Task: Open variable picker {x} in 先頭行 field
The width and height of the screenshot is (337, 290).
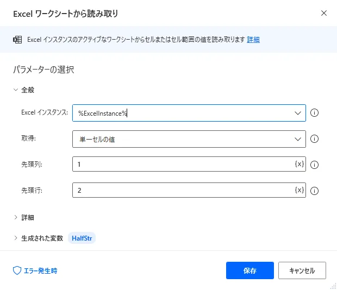Action: 299,190
